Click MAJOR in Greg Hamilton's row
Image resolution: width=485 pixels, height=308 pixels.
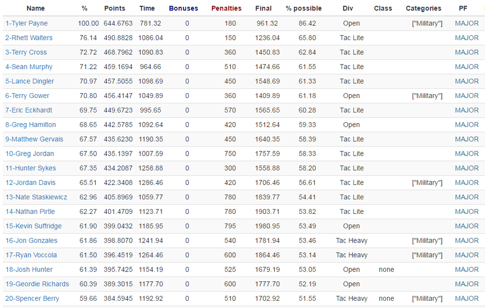pyautogui.click(x=467, y=125)
